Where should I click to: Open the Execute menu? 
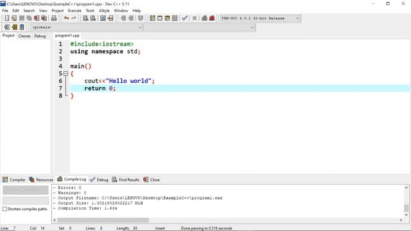click(74, 10)
